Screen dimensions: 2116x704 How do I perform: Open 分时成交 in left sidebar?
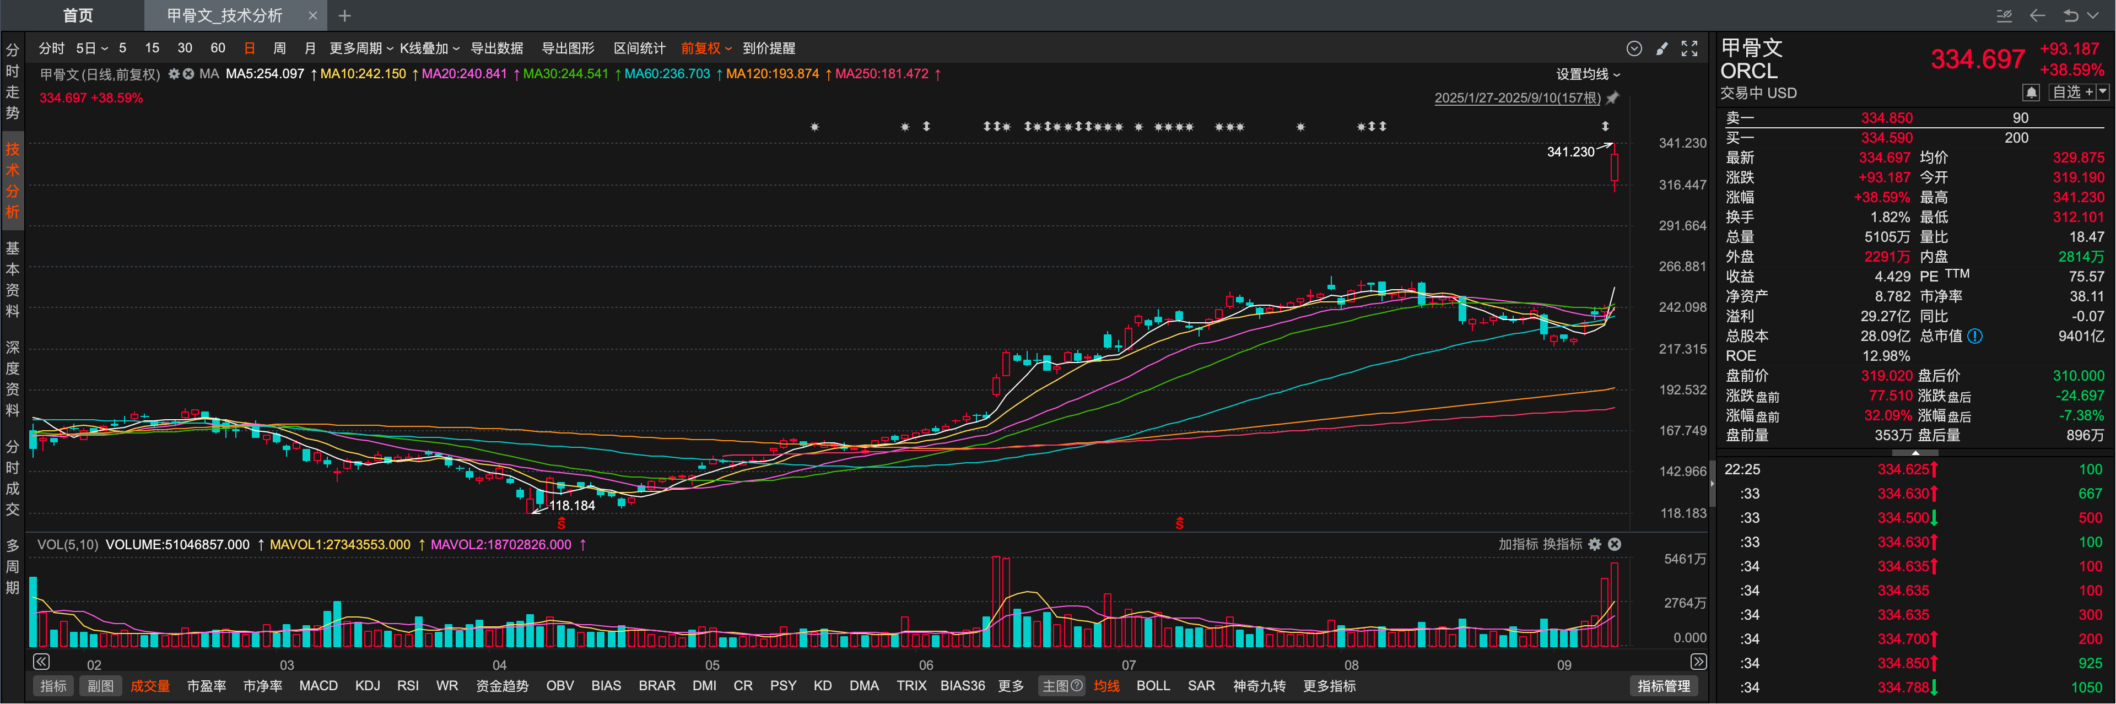pyautogui.click(x=12, y=477)
